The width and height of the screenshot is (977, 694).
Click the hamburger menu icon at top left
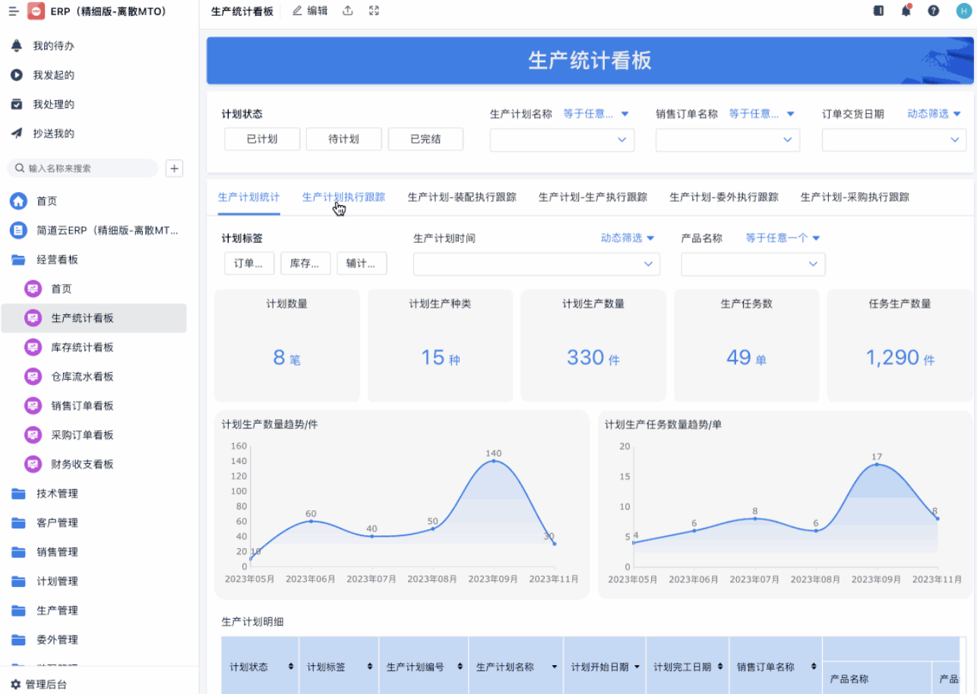(x=13, y=11)
